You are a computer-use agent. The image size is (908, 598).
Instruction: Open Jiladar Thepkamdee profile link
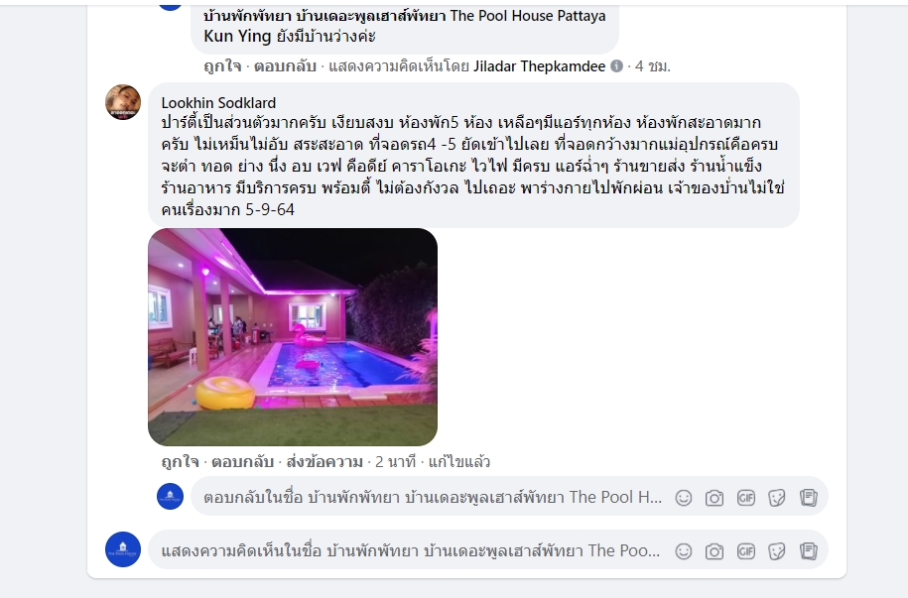click(539, 66)
